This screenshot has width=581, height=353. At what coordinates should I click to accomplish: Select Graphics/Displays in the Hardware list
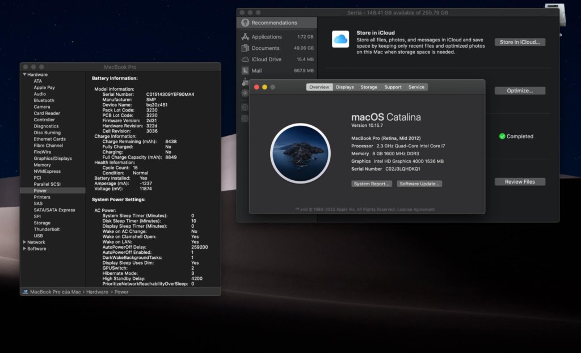coord(53,159)
